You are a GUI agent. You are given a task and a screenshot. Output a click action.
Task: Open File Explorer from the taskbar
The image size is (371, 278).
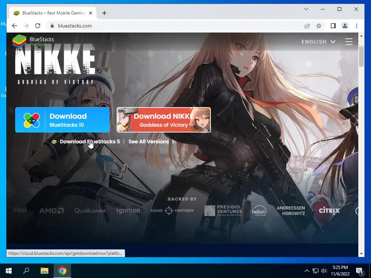tap(44, 271)
